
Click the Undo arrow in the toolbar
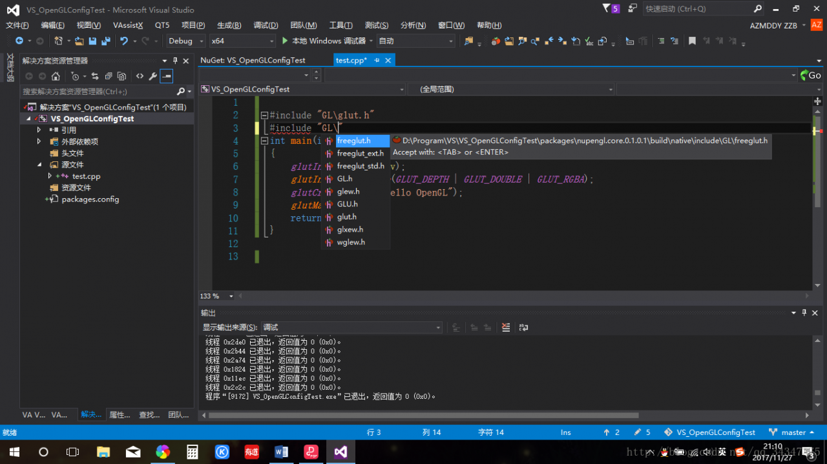(x=123, y=41)
